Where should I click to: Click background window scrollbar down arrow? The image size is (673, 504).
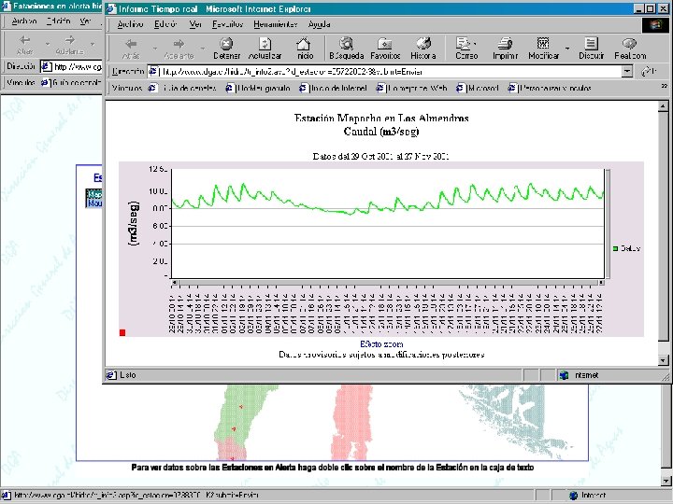click(x=667, y=482)
